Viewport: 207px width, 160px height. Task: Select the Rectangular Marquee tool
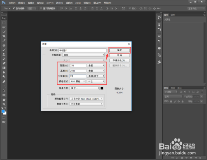point(4,23)
